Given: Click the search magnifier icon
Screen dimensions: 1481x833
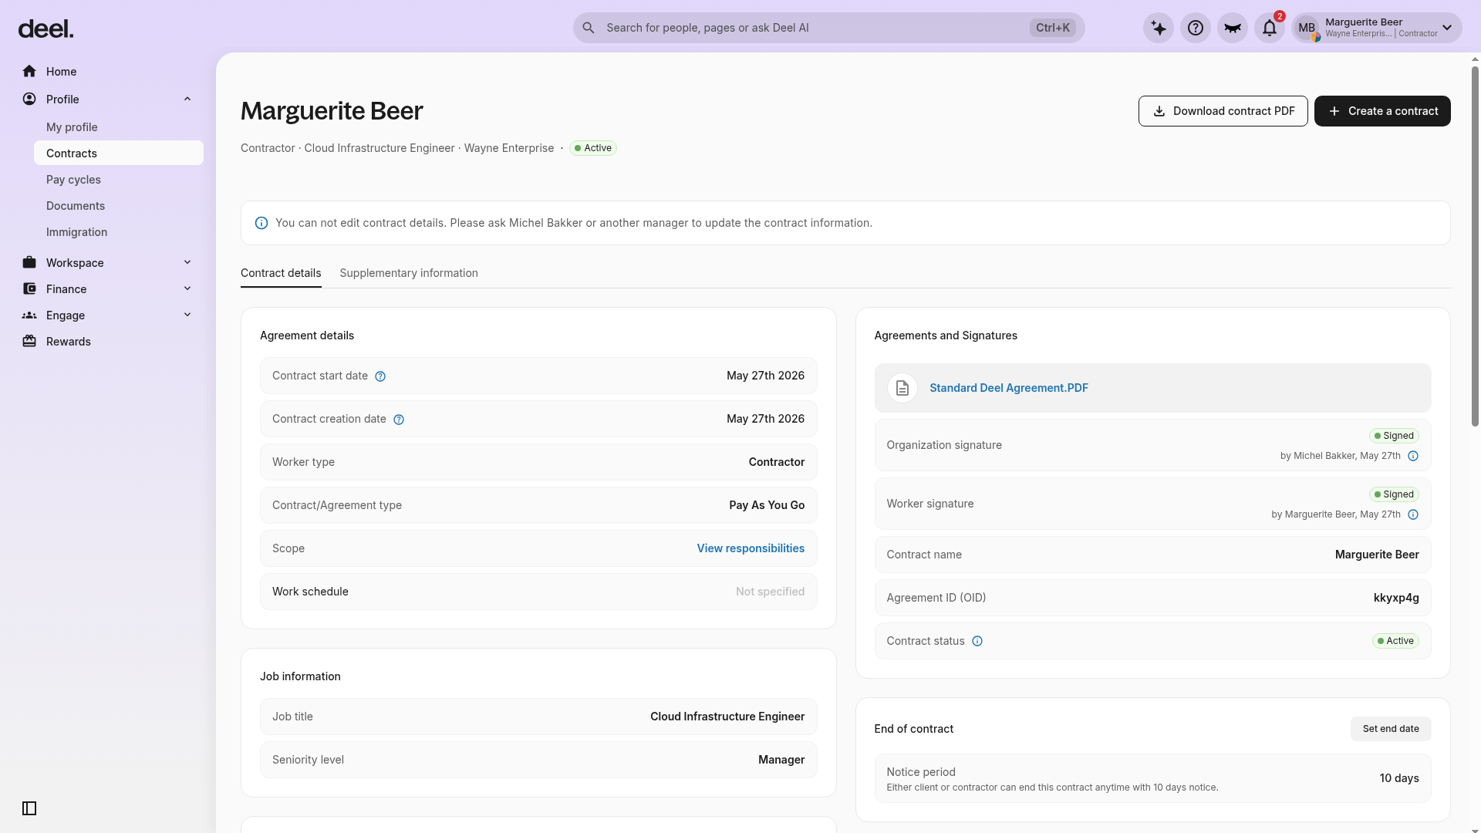Looking at the screenshot, I should (x=589, y=28).
